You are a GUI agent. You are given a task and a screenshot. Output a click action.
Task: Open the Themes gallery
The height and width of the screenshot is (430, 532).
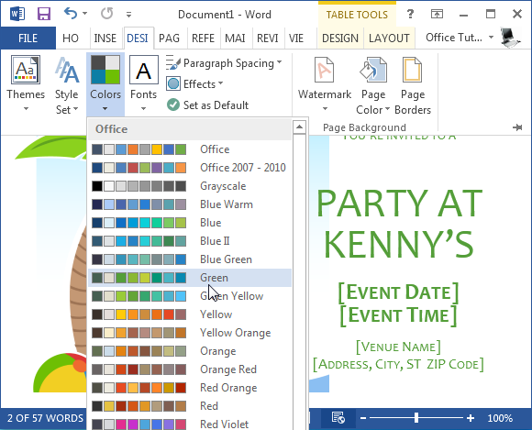pyautogui.click(x=26, y=84)
